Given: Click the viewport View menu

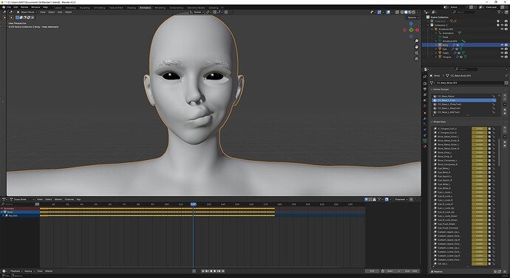Looking at the screenshot, I should pyautogui.click(x=43, y=13).
